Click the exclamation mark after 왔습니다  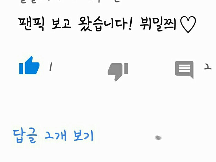point(130,24)
